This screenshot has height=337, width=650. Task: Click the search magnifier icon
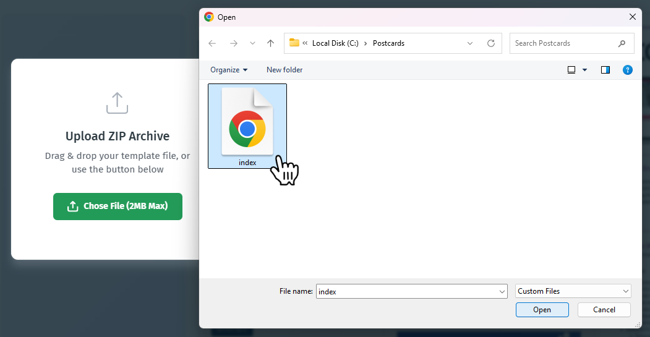click(x=622, y=43)
